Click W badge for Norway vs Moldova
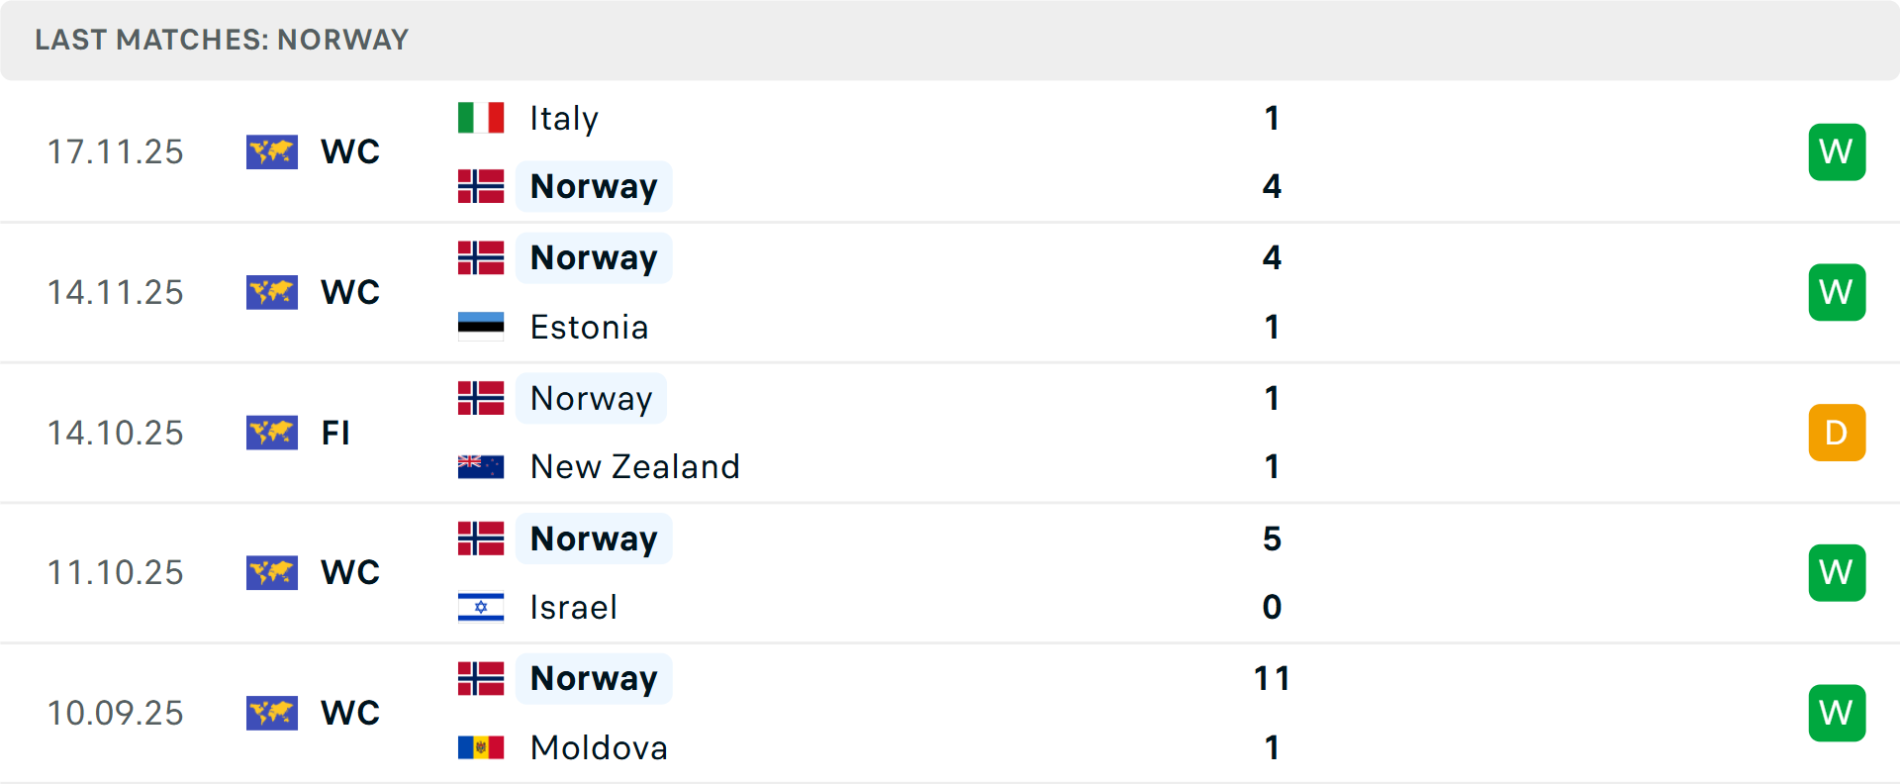Image resolution: width=1900 pixels, height=784 pixels. click(x=1837, y=713)
